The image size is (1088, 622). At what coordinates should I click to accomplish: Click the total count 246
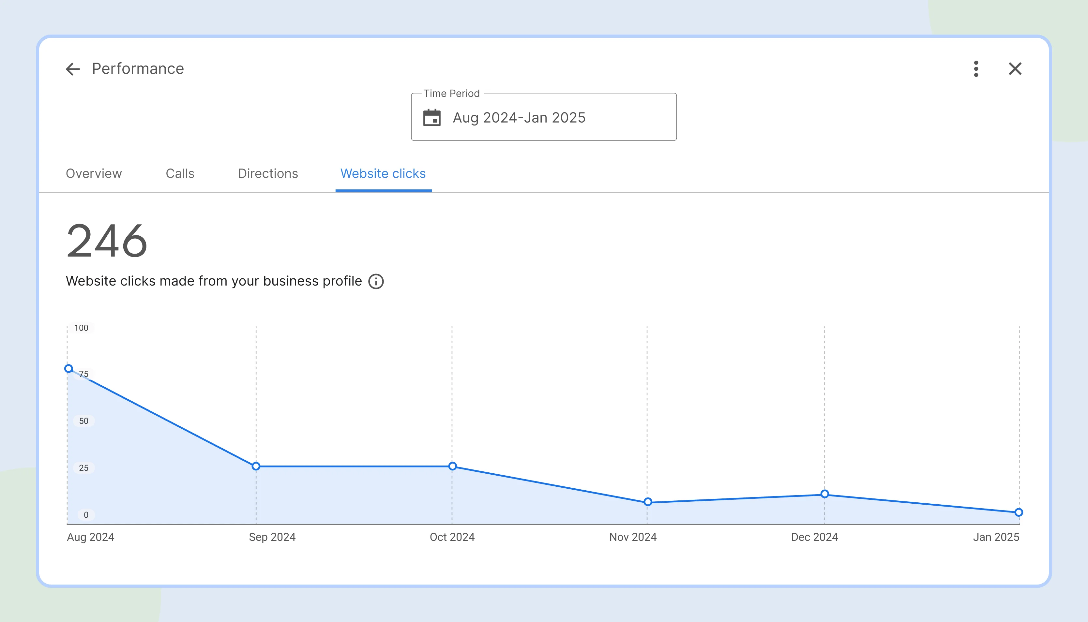[x=107, y=241]
